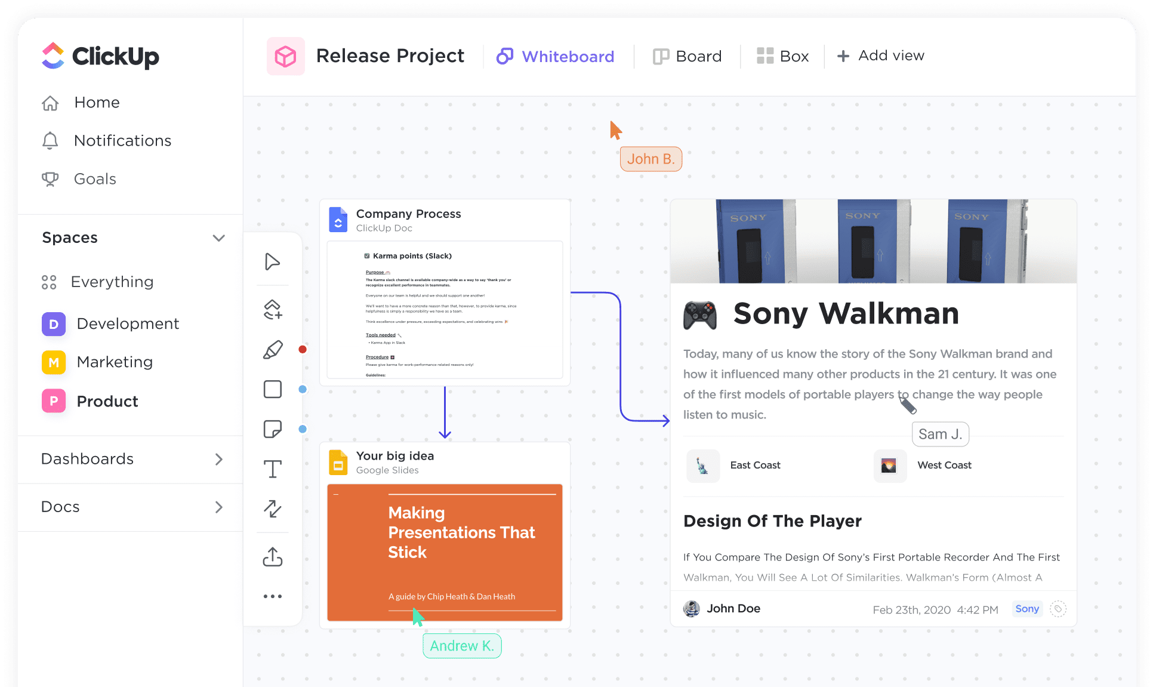Image resolution: width=1153 pixels, height=687 pixels.
Task: Click the red pen color dot
Action: point(303,349)
